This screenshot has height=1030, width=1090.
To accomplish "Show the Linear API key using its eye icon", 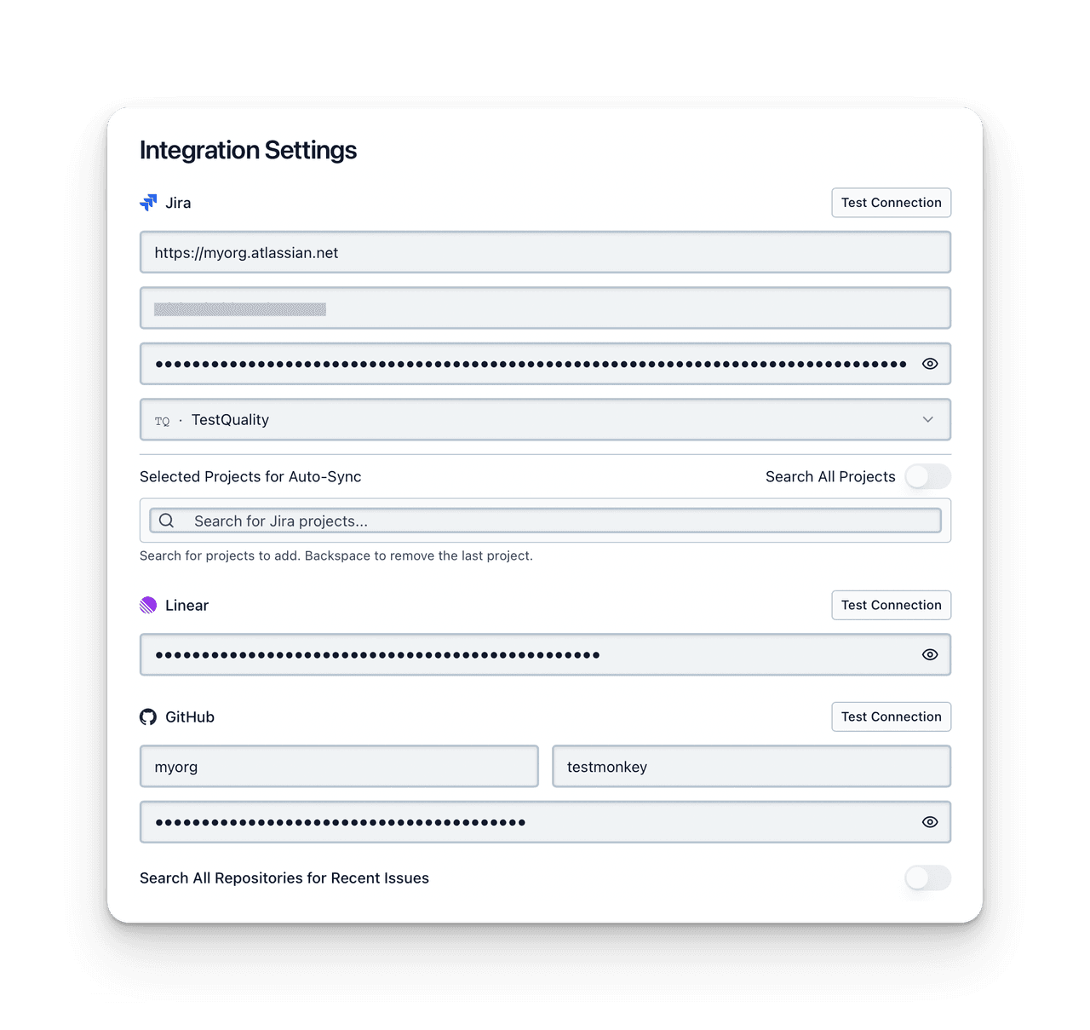I will point(929,654).
